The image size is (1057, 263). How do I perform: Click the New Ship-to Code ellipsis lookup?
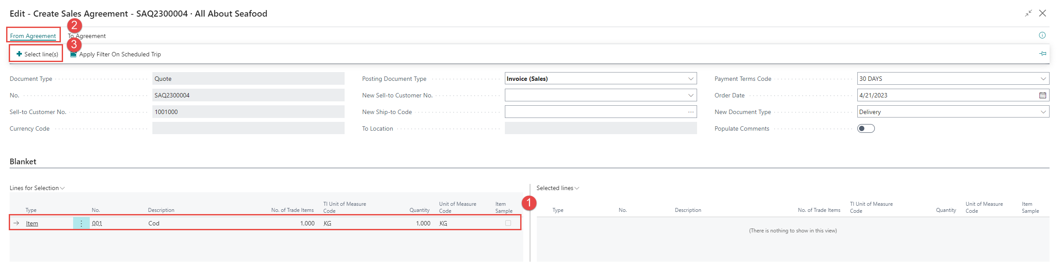[691, 112]
